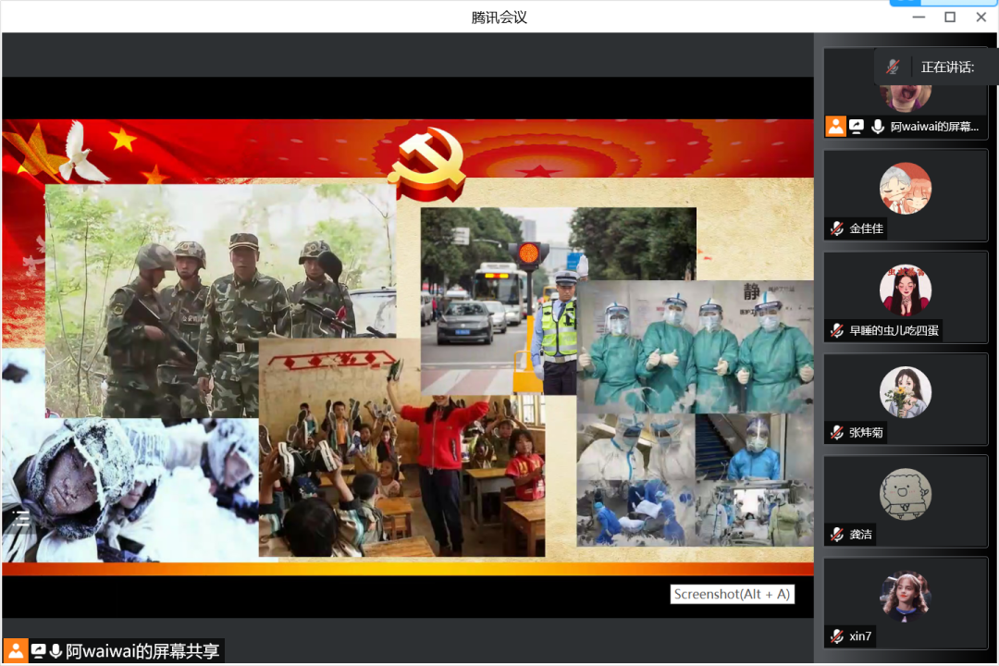Click muted mic icon beside 正在讲话
This screenshot has width=999, height=666.
click(x=893, y=67)
